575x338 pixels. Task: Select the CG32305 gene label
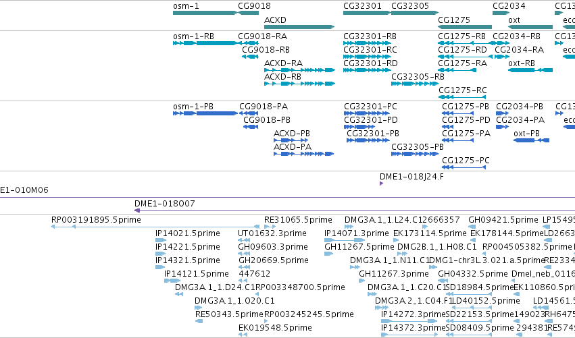click(x=410, y=6)
